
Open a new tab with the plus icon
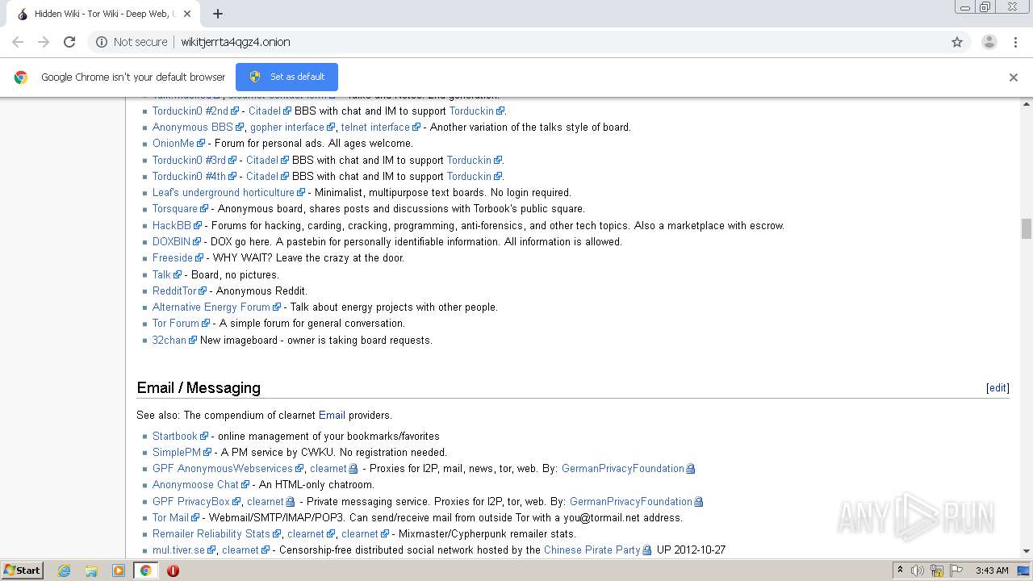[218, 14]
